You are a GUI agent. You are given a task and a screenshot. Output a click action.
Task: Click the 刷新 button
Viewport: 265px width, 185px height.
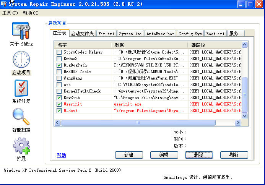coord(234,155)
